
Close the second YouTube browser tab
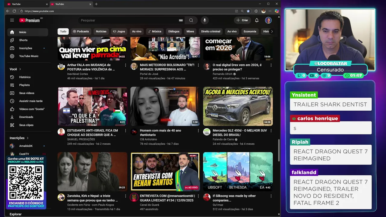pos(90,4)
